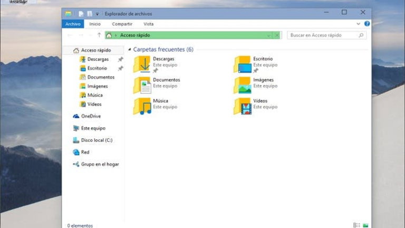This screenshot has width=405, height=228.
Task: Click the Este equipo computer icon in sidebar
Action: coord(76,128)
